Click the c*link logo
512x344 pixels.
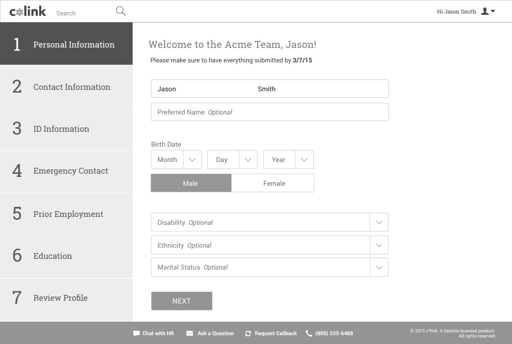tap(28, 12)
